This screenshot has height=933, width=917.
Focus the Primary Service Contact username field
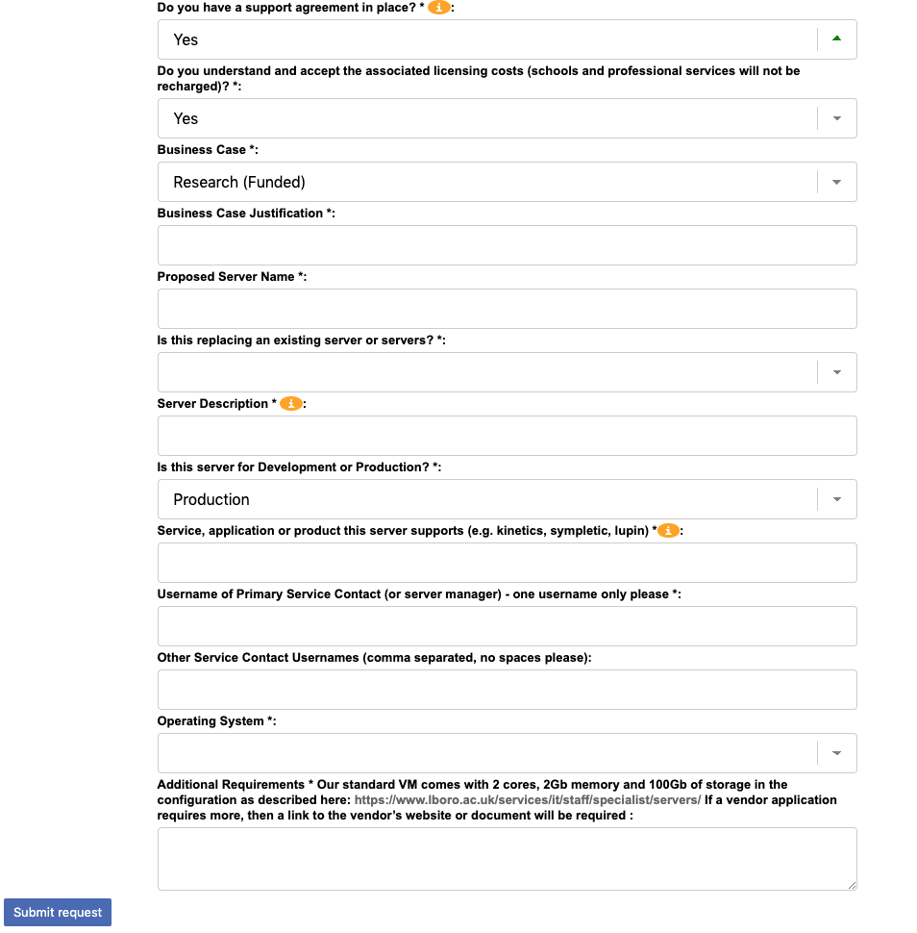point(507,626)
